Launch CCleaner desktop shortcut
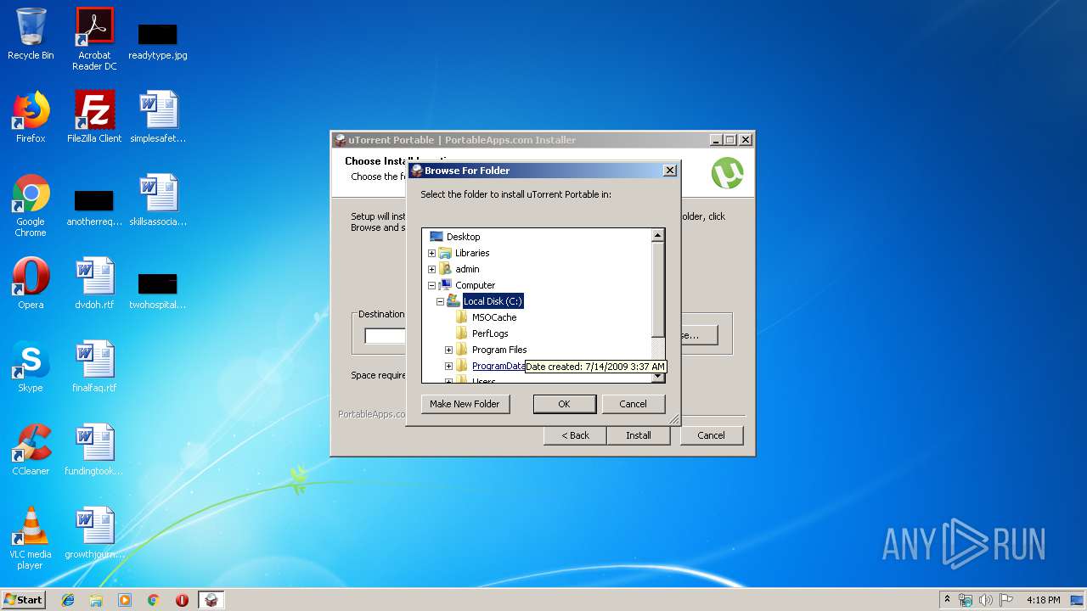The width and height of the screenshot is (1087, 611). (x=31, y=450)
